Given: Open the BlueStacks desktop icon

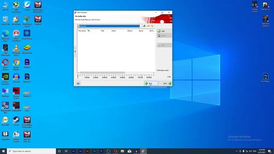Looking at the screenshot, I should tap(27, 49).
